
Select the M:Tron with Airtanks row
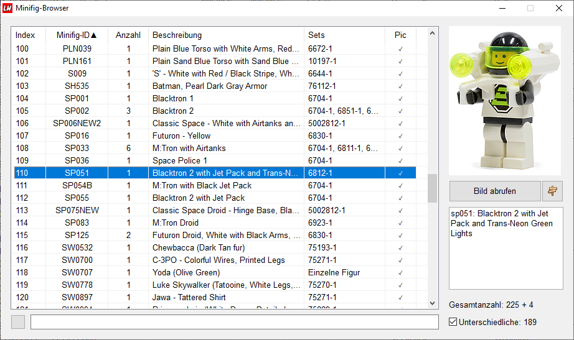[x=215, y=148]
